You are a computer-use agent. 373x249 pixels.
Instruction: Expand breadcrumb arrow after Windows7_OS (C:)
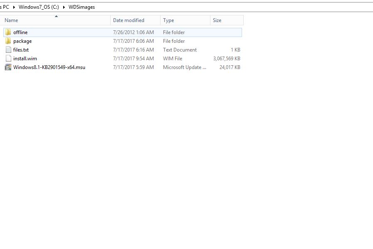click(64, 7)
